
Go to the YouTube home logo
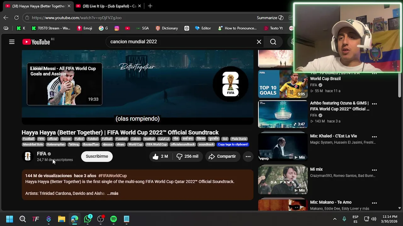pos(36,42)
